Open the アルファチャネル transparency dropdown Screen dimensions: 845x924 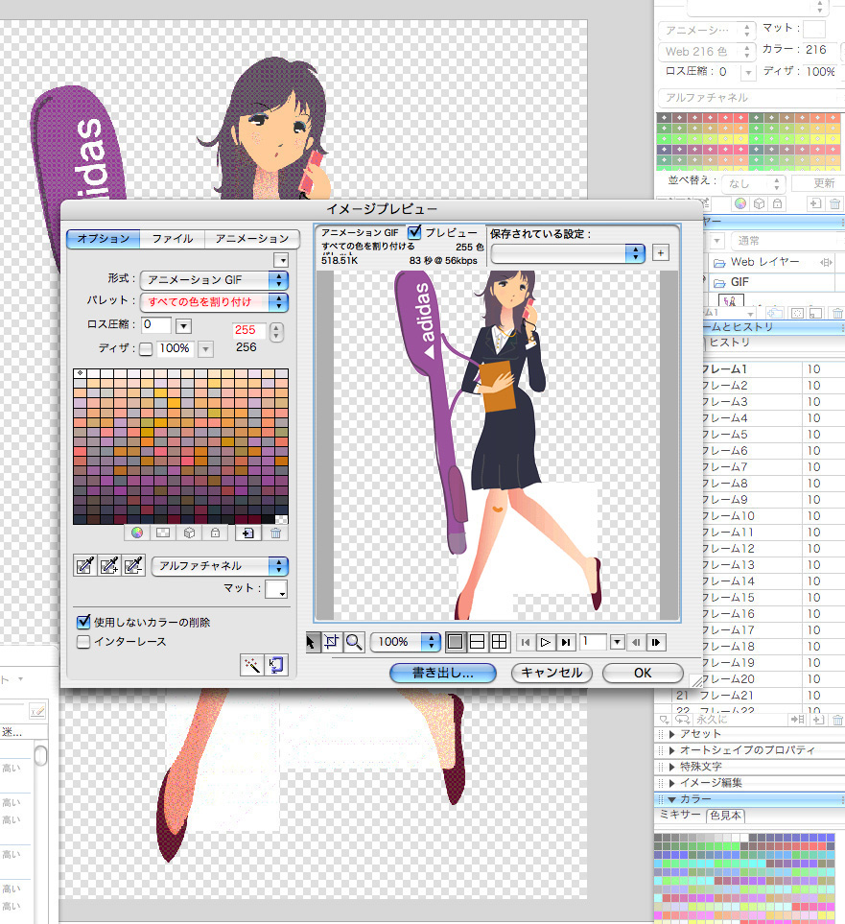(x=220, y=566)
